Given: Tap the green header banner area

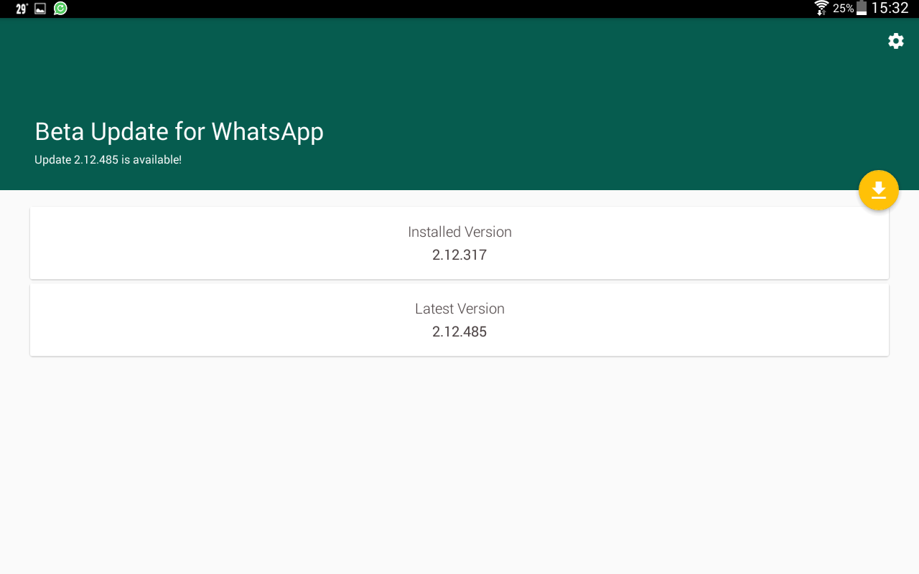Looking at the screenshot, I should (x=459, y=104).
